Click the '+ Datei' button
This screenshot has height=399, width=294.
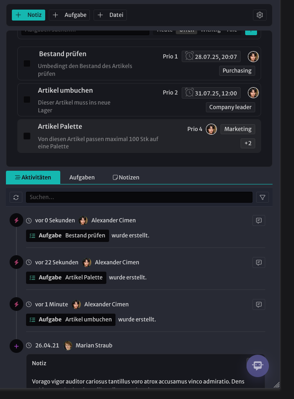click(x=110, y=15)
